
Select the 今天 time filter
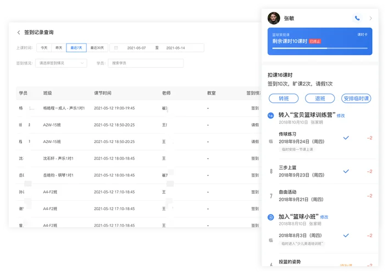click(x=44, y=48)
